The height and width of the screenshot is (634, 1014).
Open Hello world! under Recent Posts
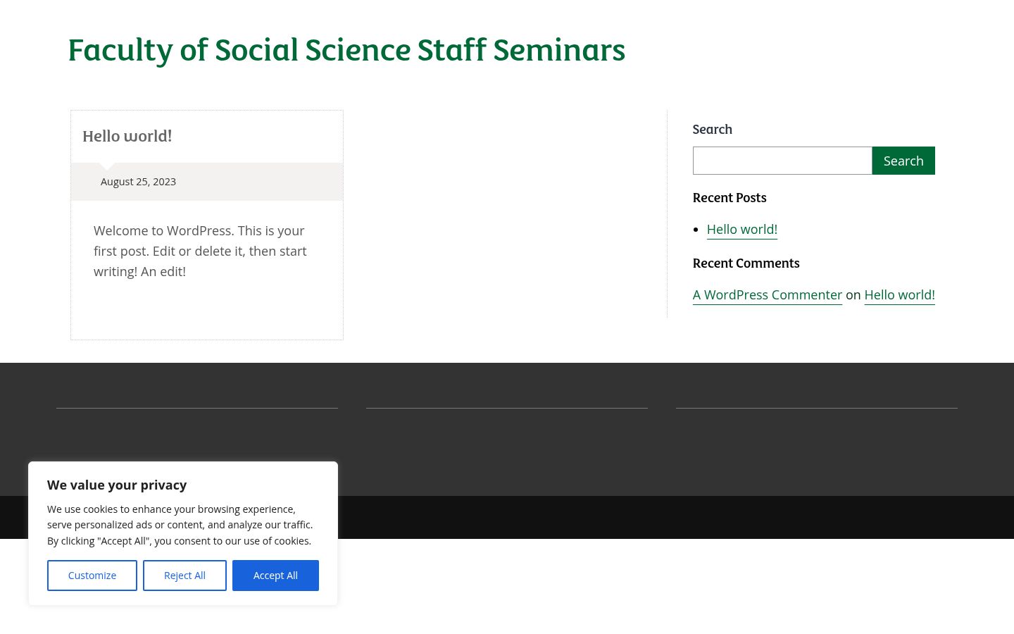(742, 230)
